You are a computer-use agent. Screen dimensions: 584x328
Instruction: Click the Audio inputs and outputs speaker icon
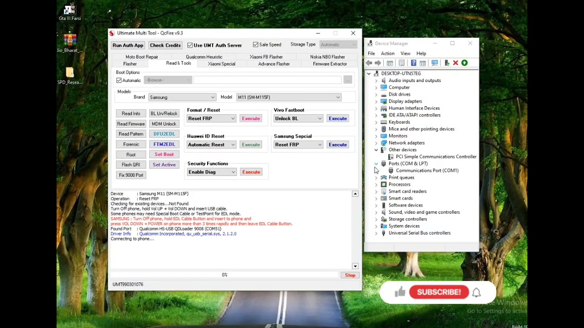(x=384, y=81)
